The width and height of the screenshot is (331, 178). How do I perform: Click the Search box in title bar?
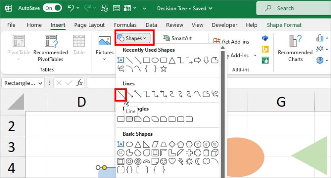click(294, 8)
